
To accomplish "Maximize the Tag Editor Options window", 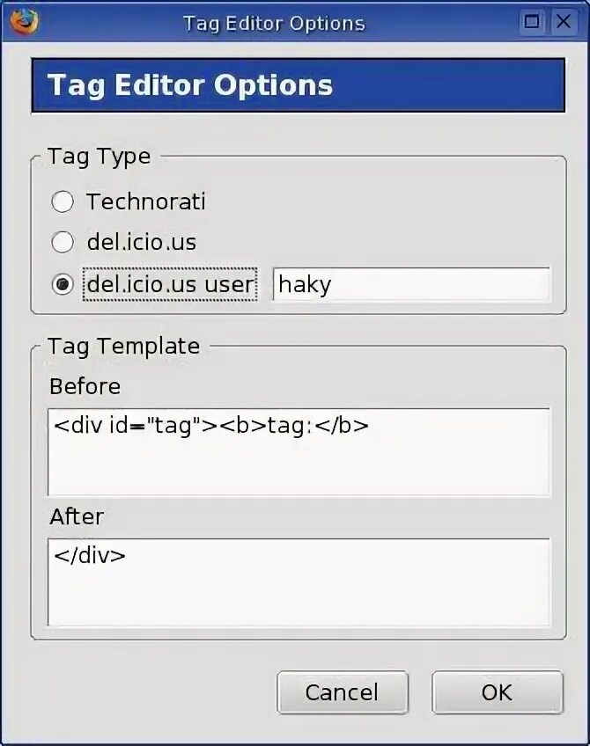I will (x=532, y=23).
